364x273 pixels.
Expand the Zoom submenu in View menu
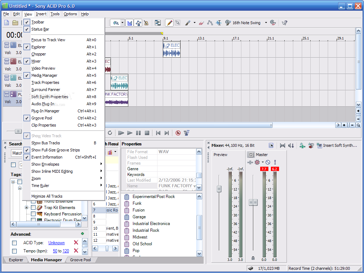pyautogui.click(x=63, y=178)
